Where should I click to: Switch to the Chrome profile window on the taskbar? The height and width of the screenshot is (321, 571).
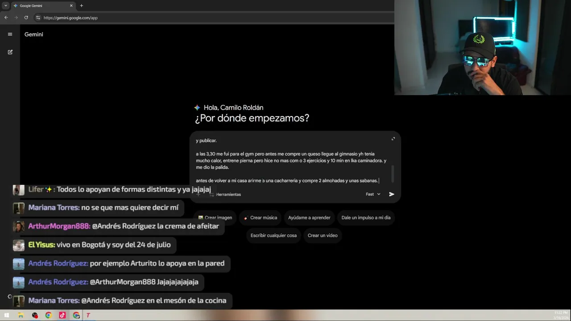76,315
